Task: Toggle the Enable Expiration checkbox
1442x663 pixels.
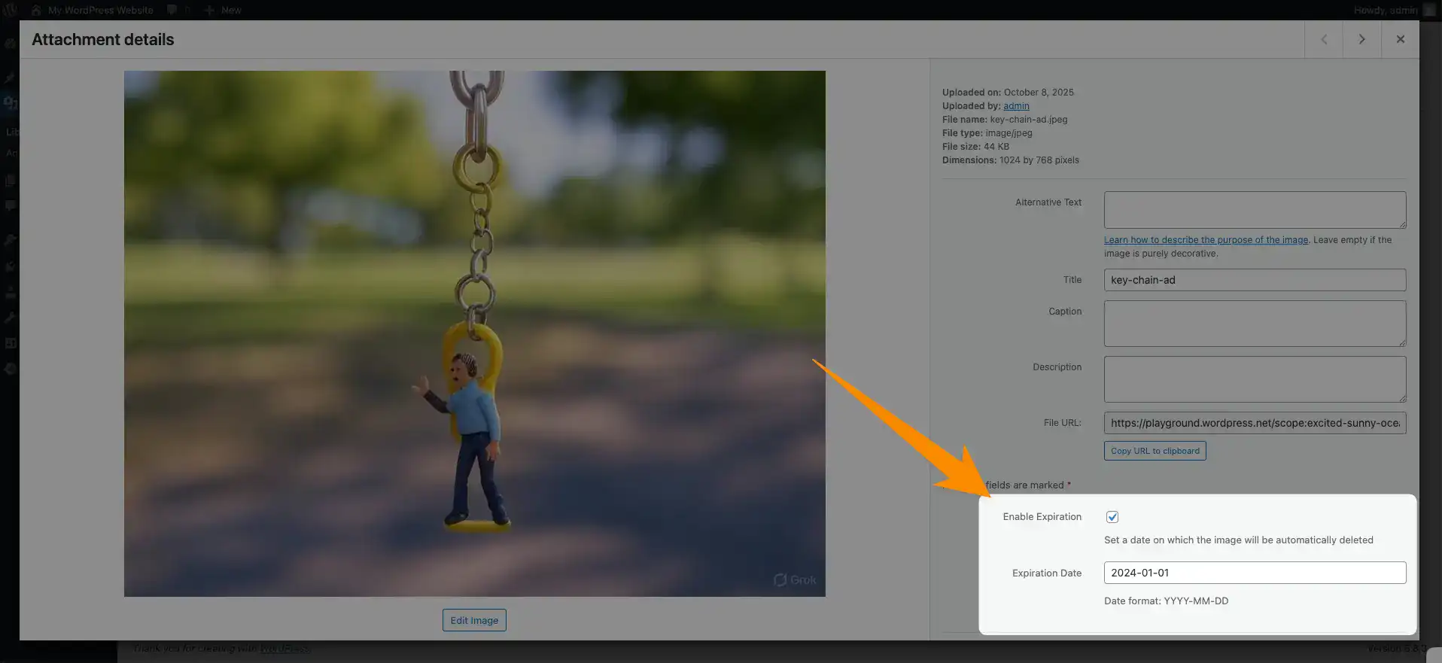Action: tap(1112, 517)
